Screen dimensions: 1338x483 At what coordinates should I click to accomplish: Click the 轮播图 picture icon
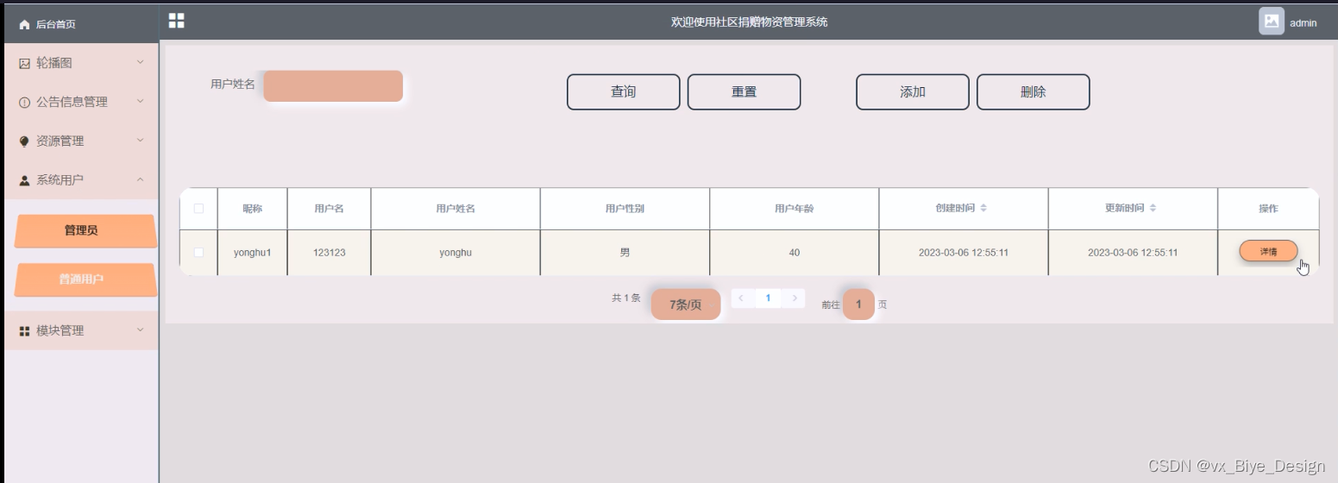(x=24, y=63)
